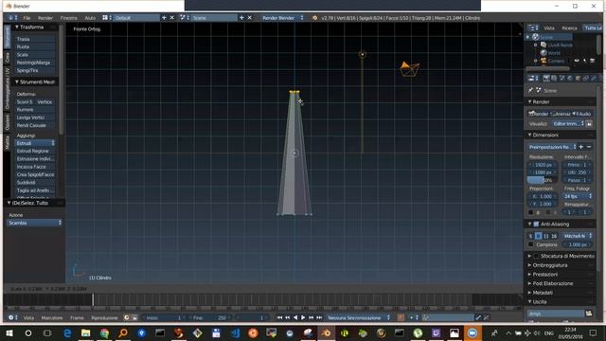Viewport: 606px width, 341px height.
Task: Play animation forward in timeline
Action: 303,317
